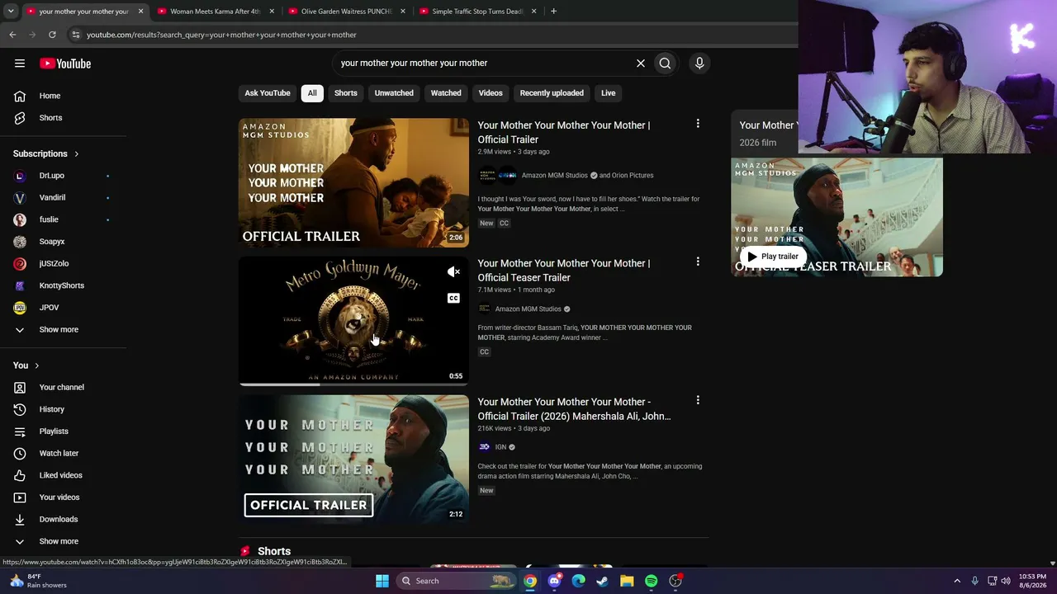
Task: Open the Windows Start menu
Action: tap(382, 581)
